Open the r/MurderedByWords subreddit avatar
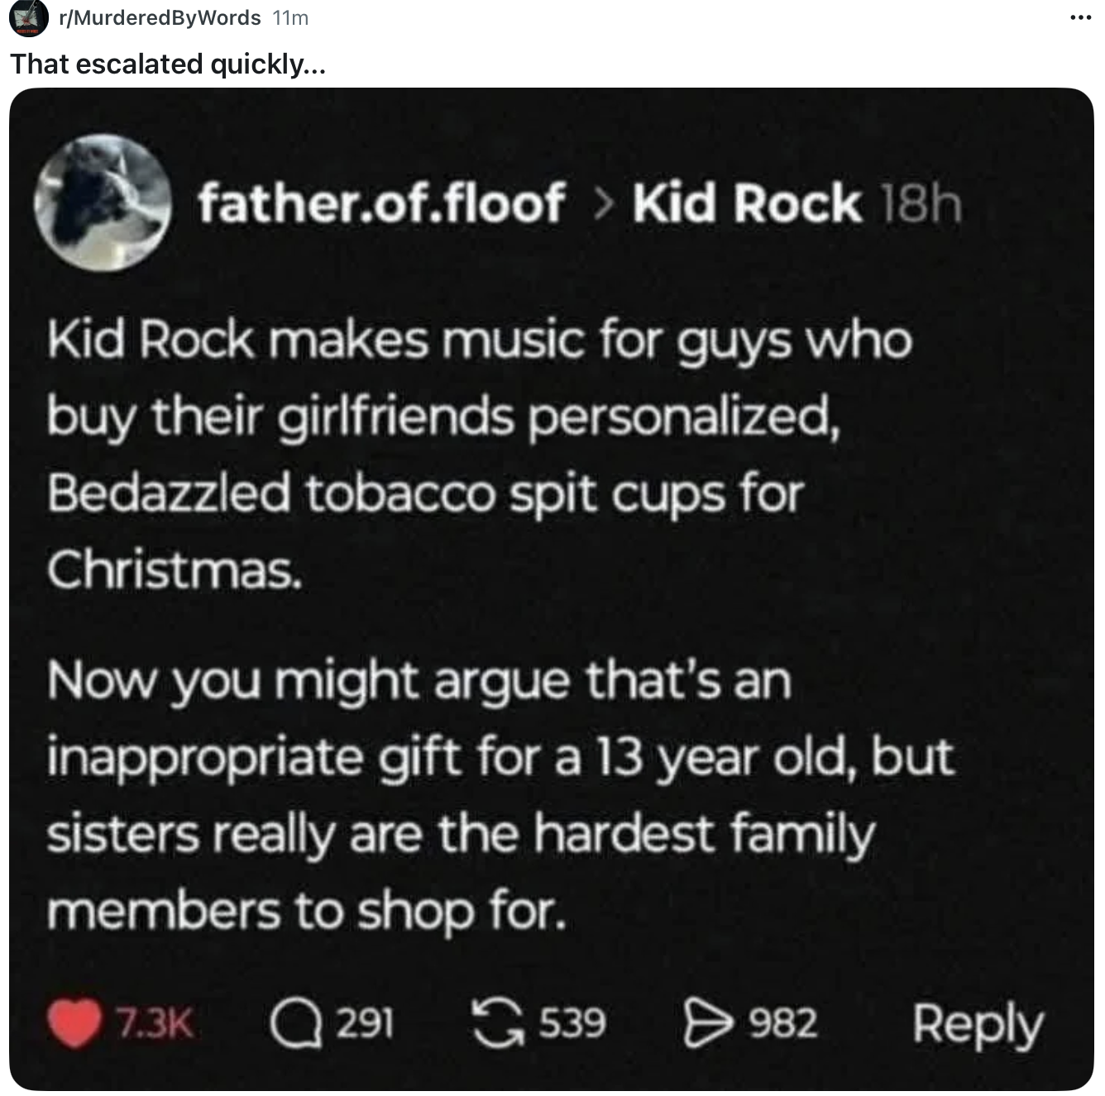 [26, 18]
